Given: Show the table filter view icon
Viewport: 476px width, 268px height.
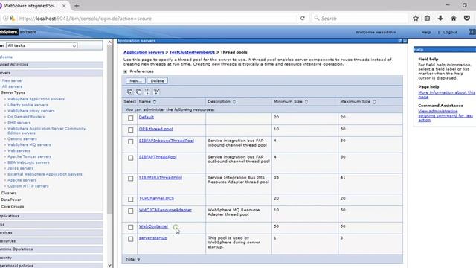Looking at the screenshot, I should click(x=147, y=92).
